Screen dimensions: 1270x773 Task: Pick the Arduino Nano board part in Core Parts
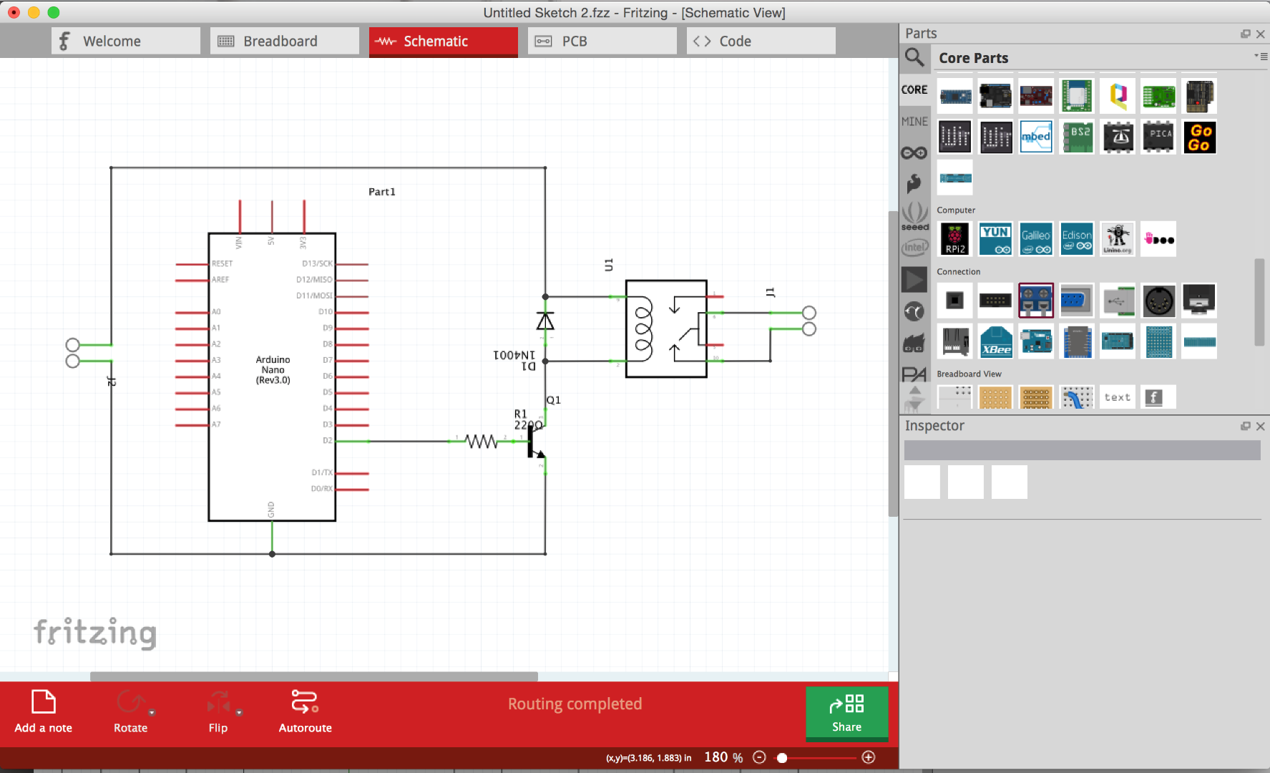[x=955, y=96]
